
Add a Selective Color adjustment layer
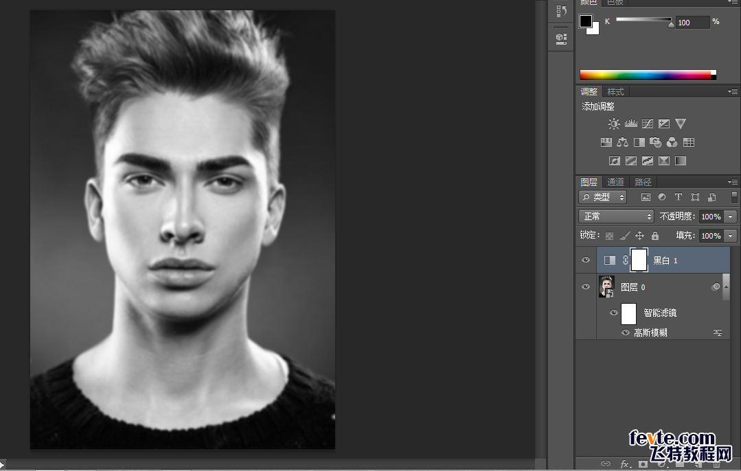[664, 161]
